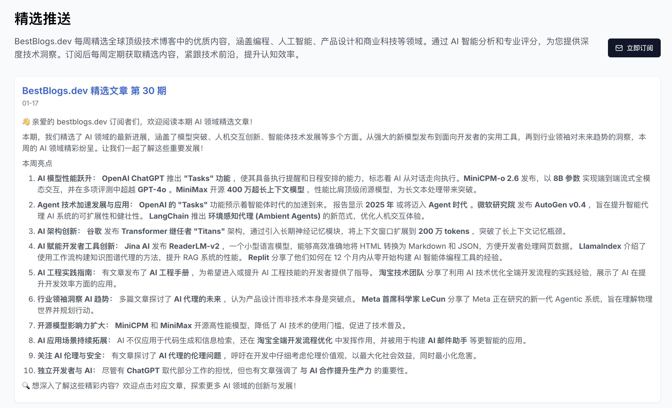The image size is (672, 408).
Task: Click the waving hand emoji
Action: (x=26, y=122)
